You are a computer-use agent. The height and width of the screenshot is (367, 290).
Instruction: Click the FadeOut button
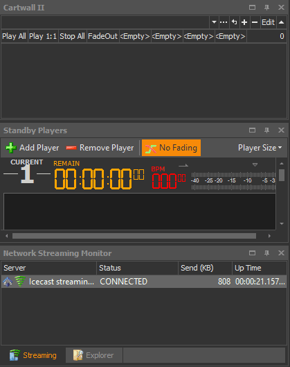click(102, 36)
